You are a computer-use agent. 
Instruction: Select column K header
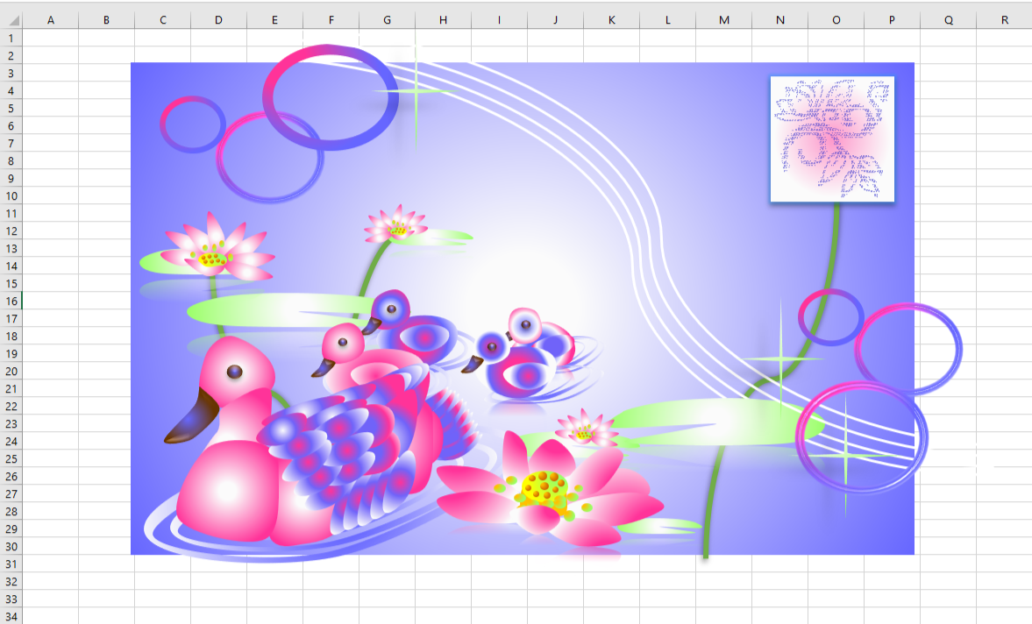(x=611, y=20)
